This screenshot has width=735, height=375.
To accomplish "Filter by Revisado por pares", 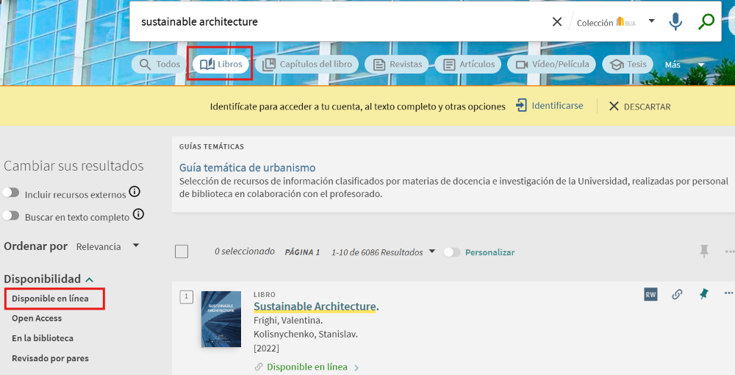I will (50, 358).
